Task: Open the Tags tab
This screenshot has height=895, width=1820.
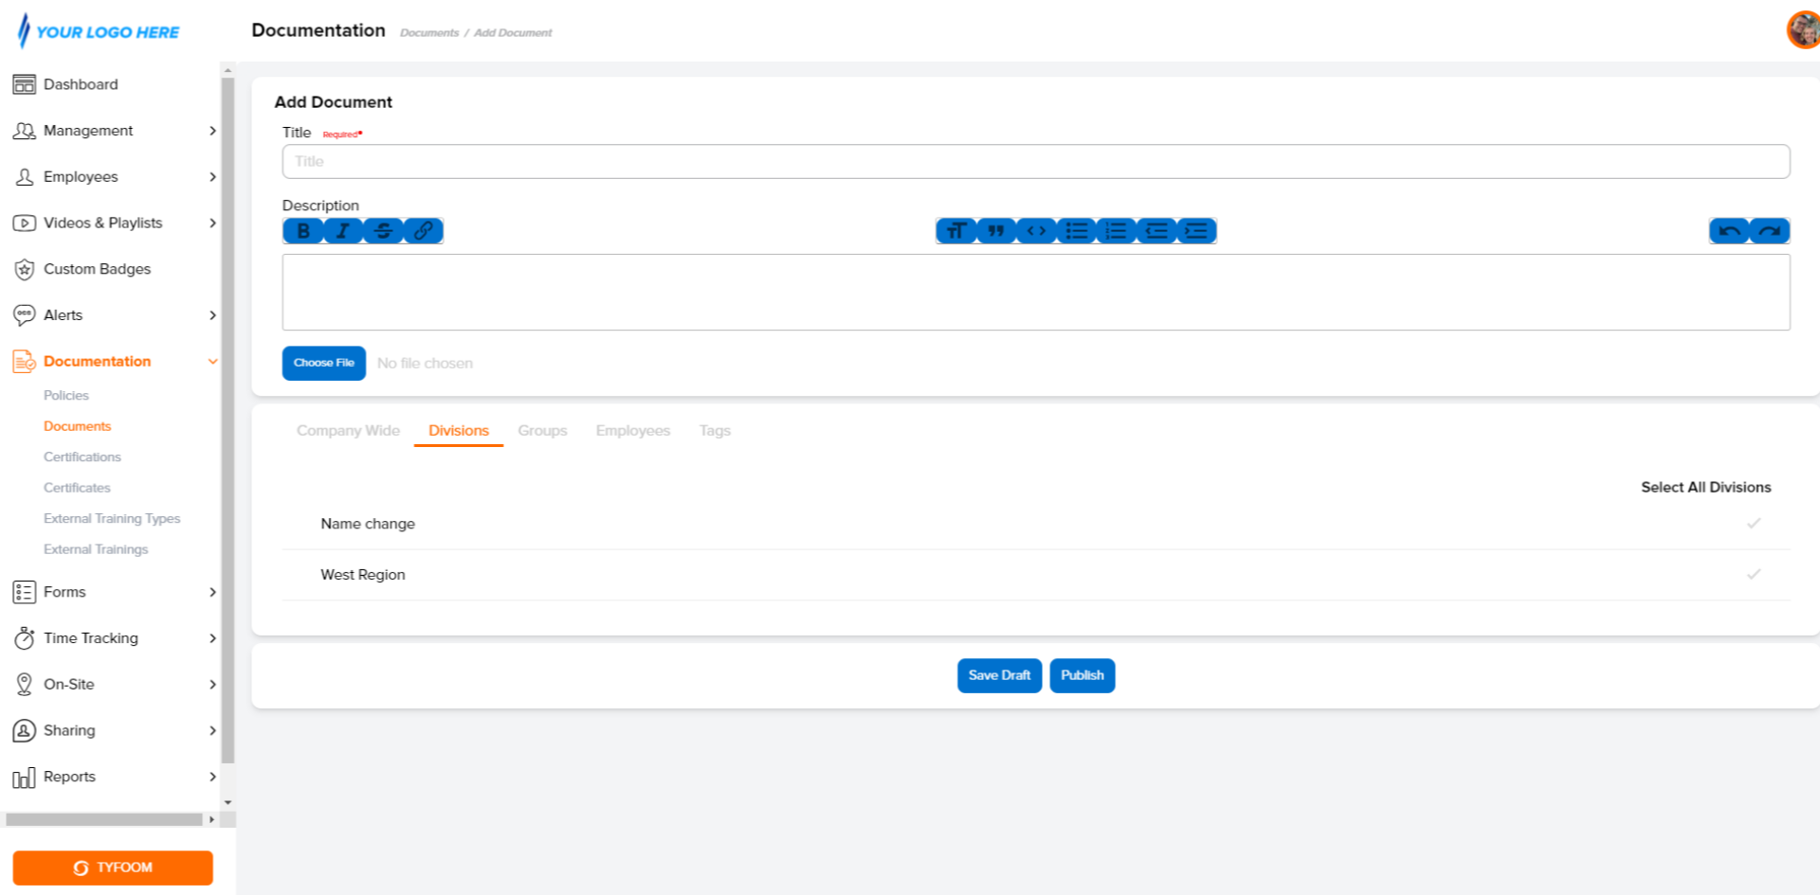Action: click(x=714, y=430)
